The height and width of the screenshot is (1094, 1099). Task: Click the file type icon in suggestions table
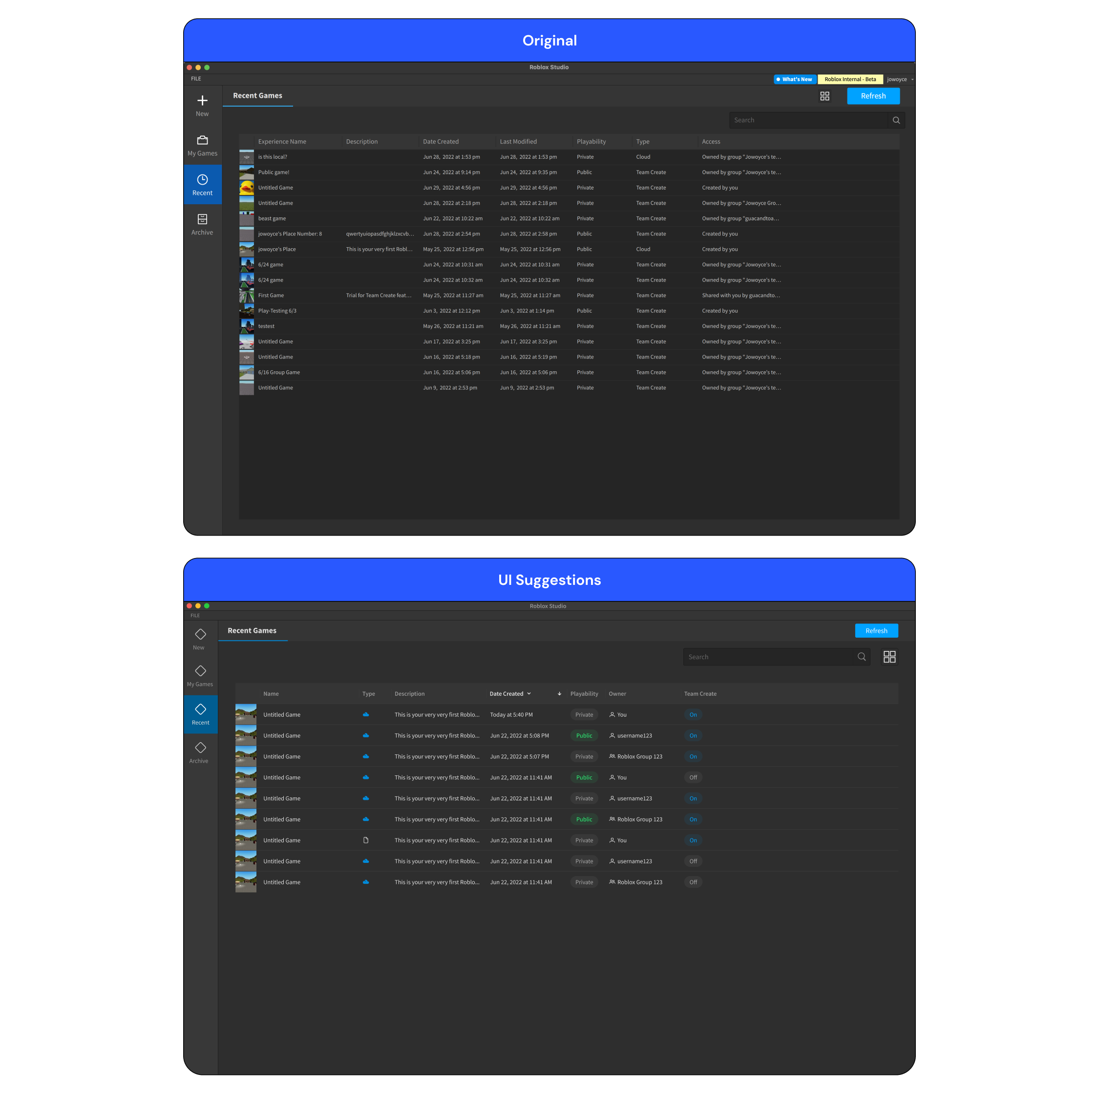[366, 840]
